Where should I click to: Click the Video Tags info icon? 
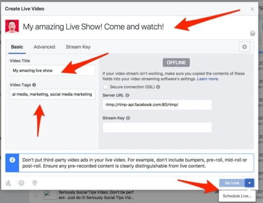pos(34,85)
